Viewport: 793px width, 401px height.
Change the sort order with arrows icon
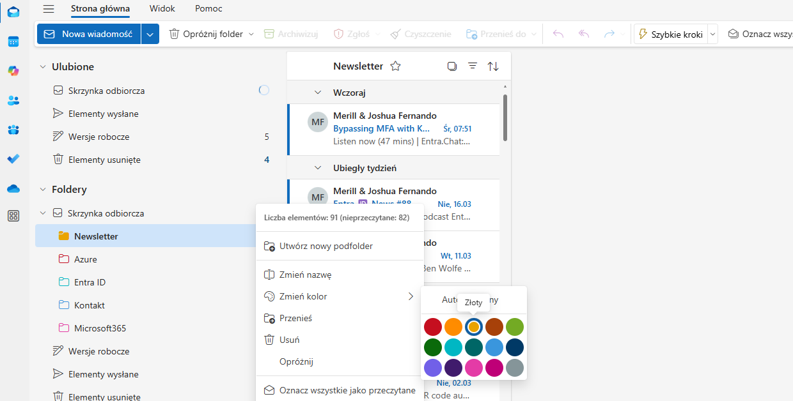[x=493, y=66]
